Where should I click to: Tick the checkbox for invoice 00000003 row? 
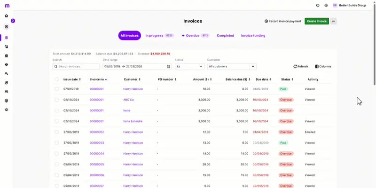(56, 143)
